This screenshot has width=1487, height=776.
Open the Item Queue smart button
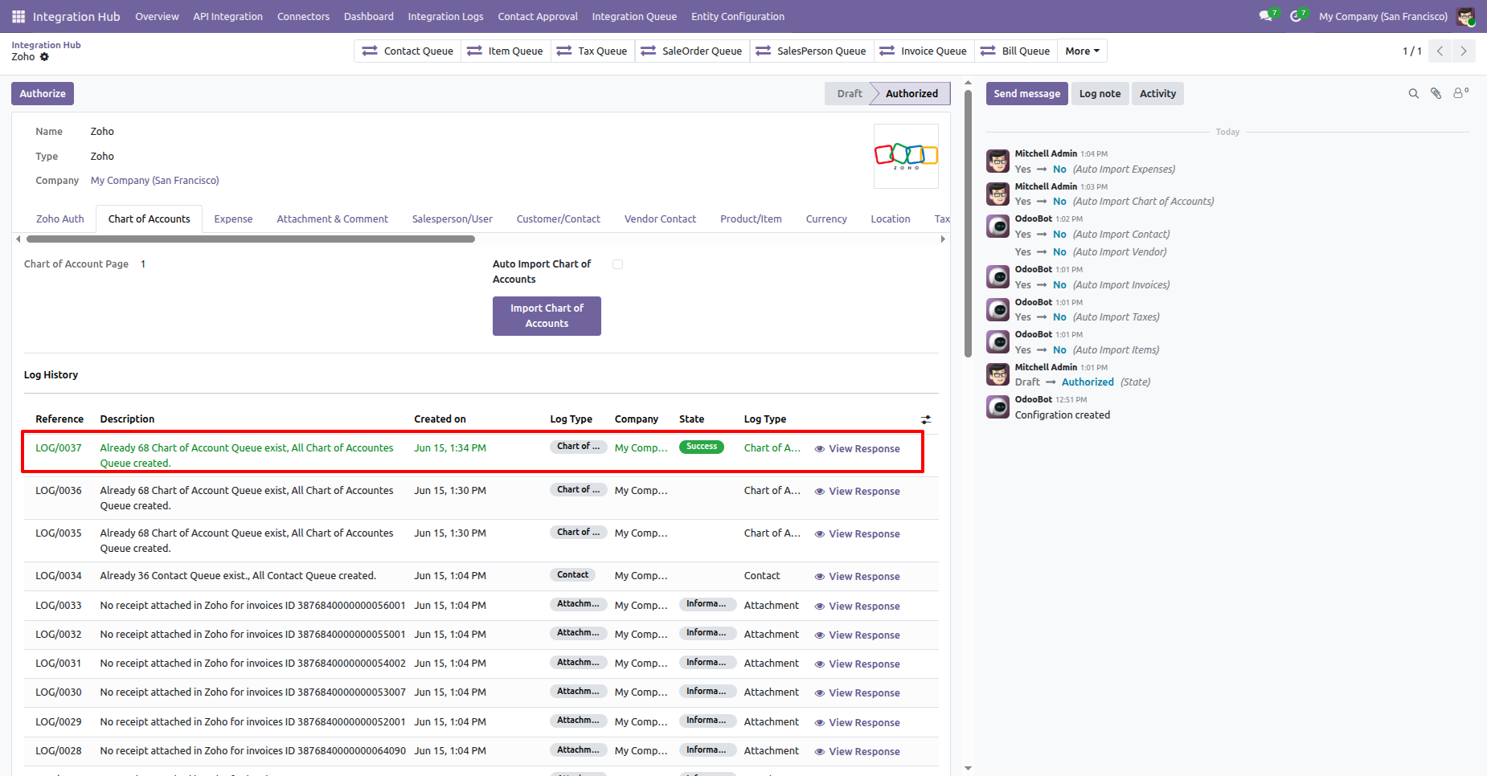(506, 51)
